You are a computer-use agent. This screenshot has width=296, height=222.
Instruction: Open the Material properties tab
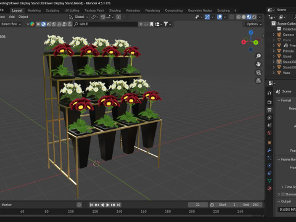point(269,188)
